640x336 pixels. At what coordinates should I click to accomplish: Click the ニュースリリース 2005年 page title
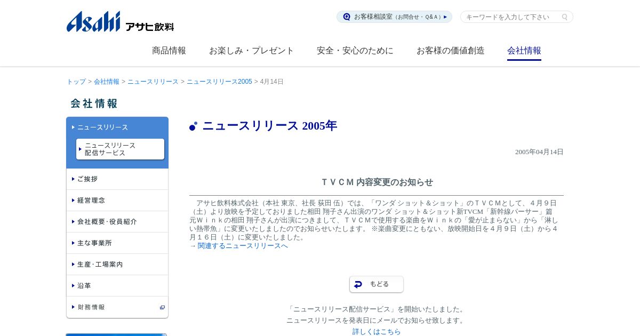pos(269,126)
